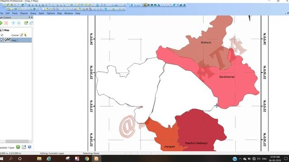Move layer up with the up arrow
Image resolution: width=289 pixels, height=162 pixels.
[x=13, y=23]
